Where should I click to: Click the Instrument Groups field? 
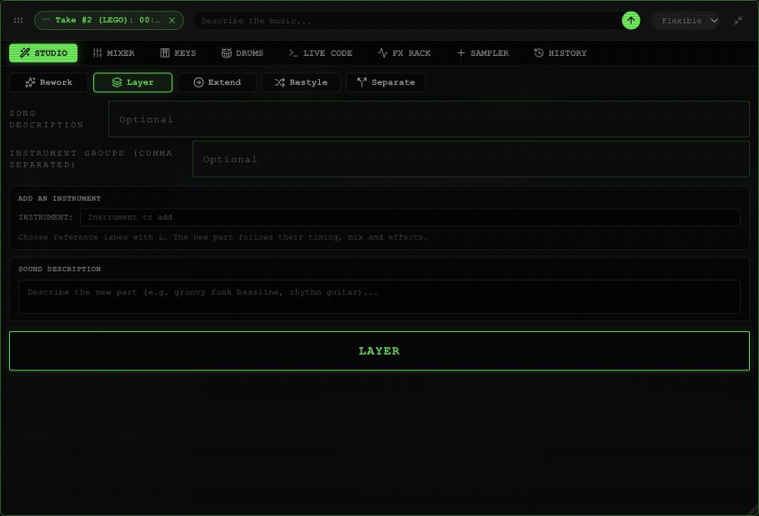tap(471, 159)
